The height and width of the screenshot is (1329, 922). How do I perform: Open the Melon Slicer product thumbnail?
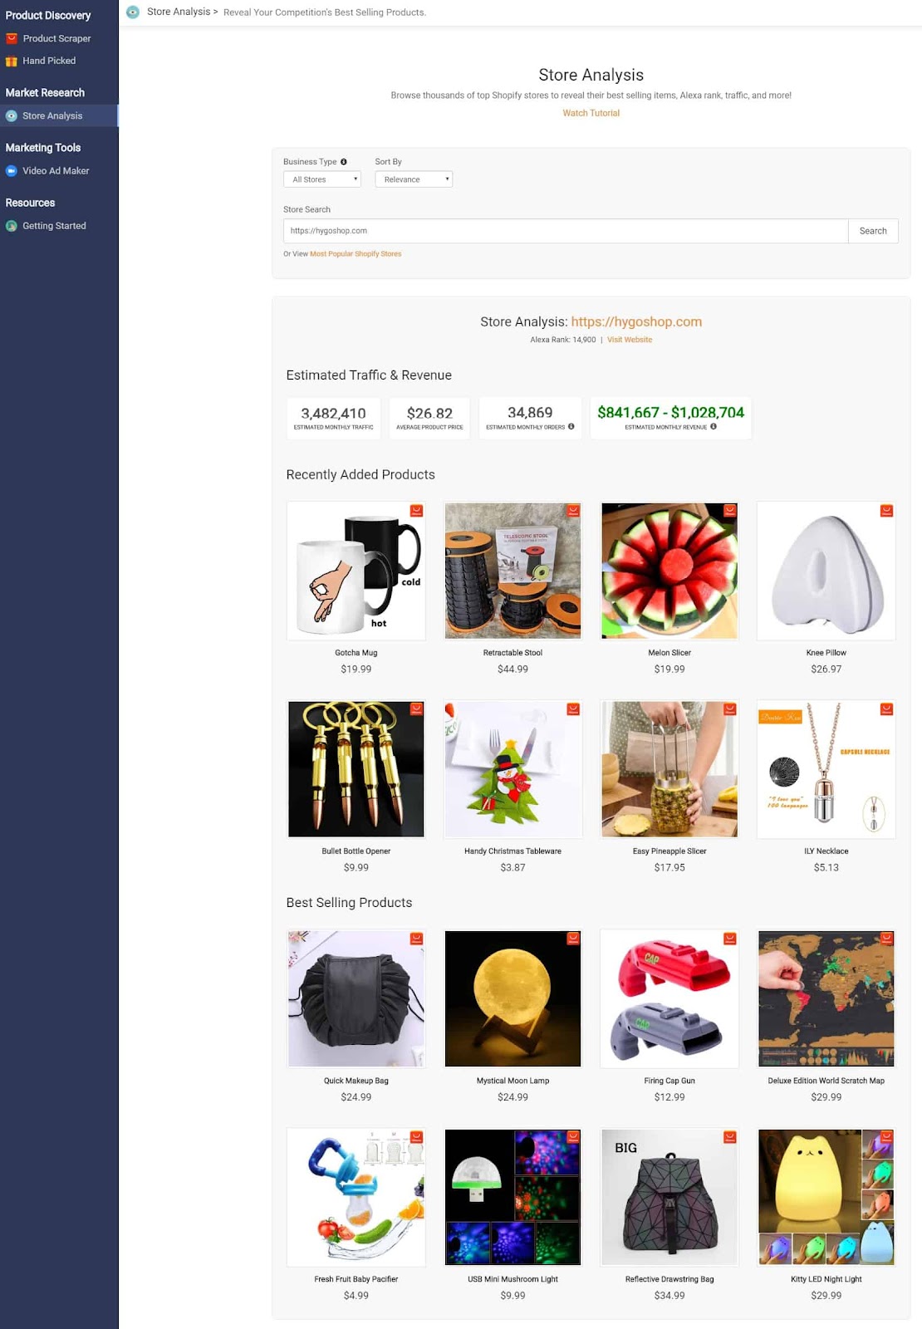pos(669,571)
